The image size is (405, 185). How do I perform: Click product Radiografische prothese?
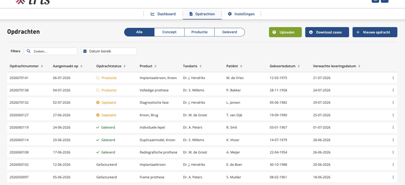pyautogui.click(x=158, y=152)
